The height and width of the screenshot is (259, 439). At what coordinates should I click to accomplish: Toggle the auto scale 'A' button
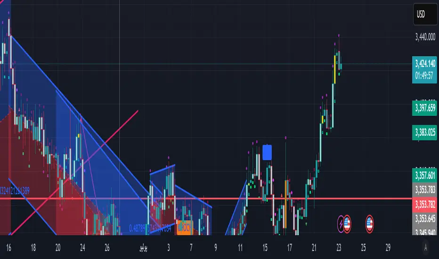pos(425,248)
